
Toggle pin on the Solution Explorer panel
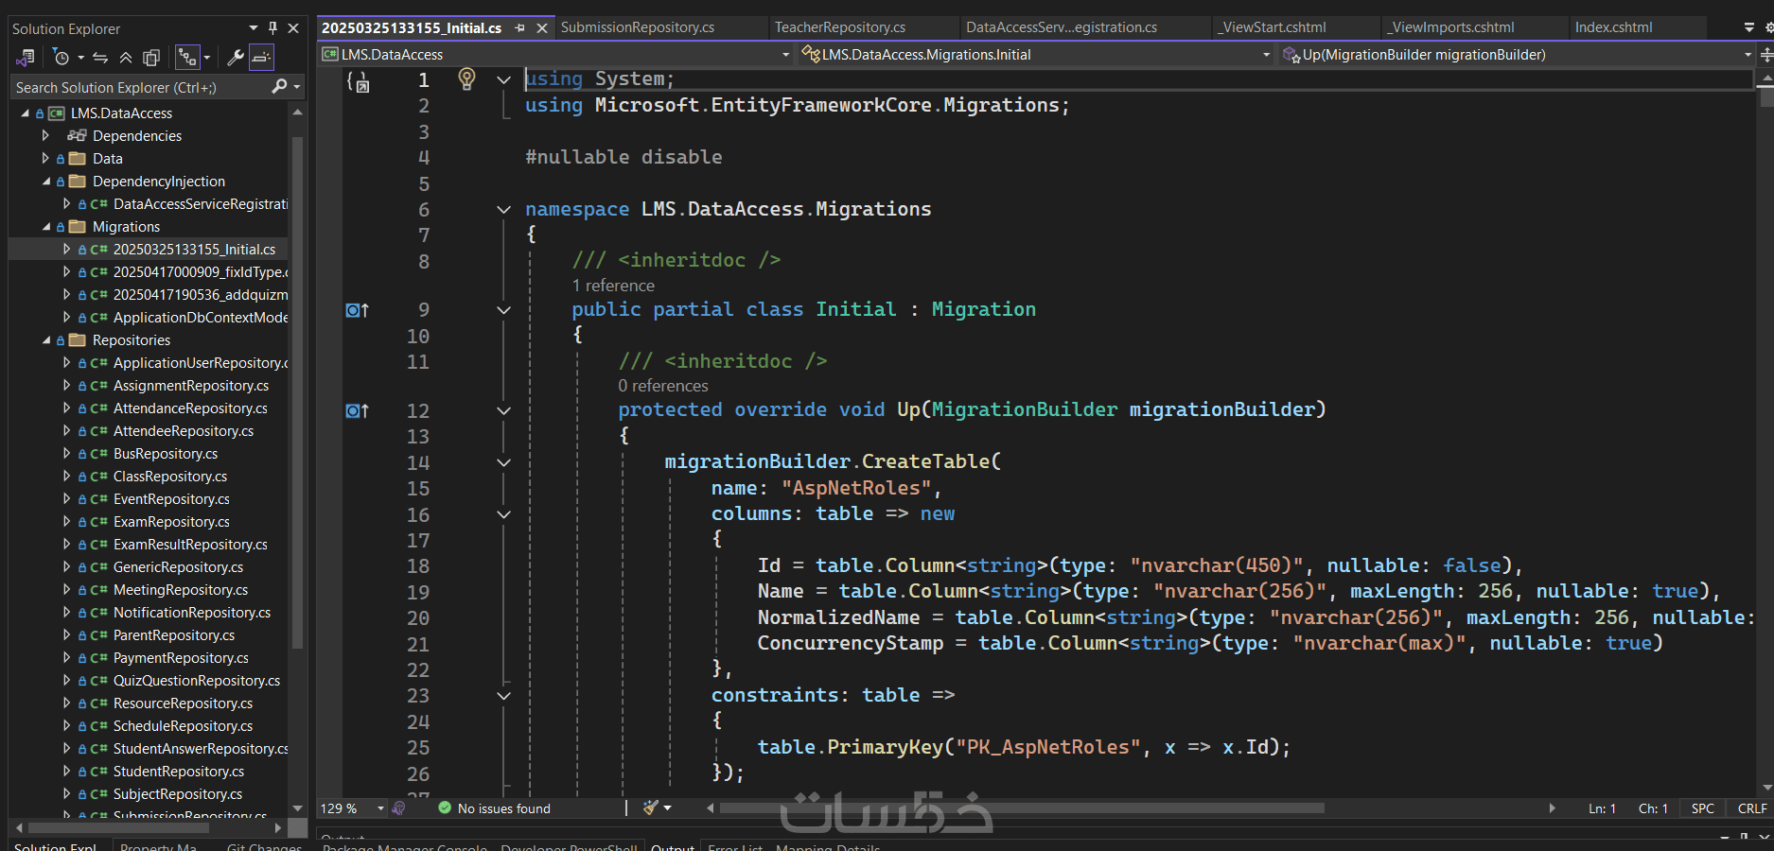pos(272,28)
